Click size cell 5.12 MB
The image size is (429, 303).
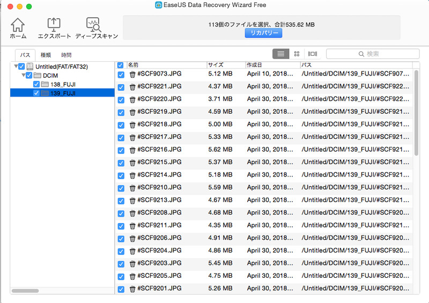(x=220, y=73)
